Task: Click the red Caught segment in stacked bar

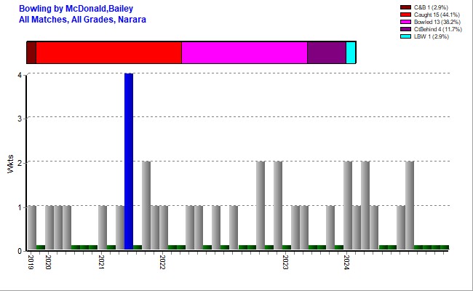Action: tap(108, 52)
